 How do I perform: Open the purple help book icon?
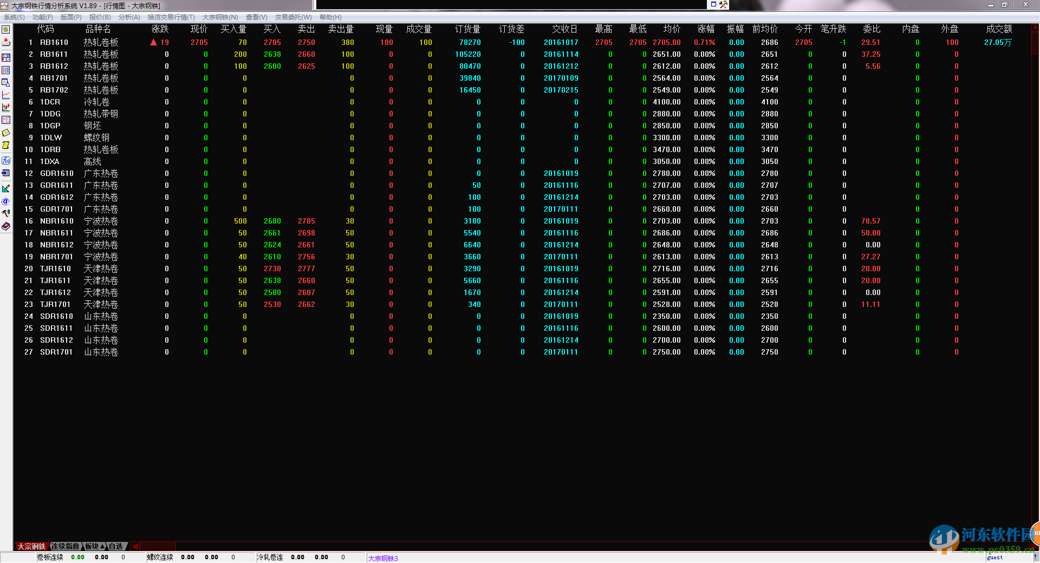6,226
